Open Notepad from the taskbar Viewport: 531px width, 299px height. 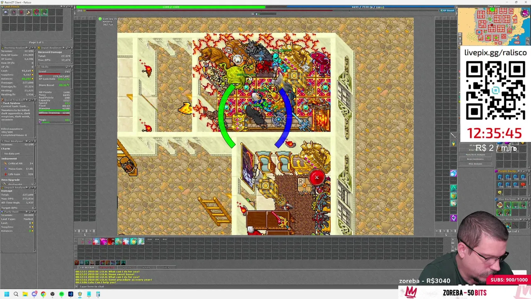(89, 294)
